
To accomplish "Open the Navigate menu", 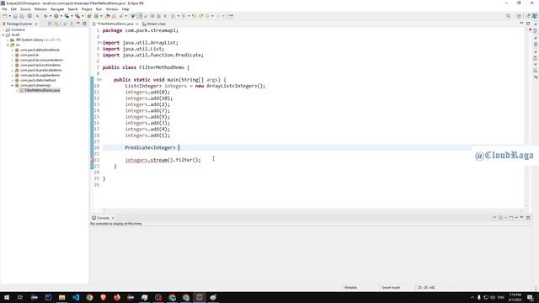I will [57, 9].
